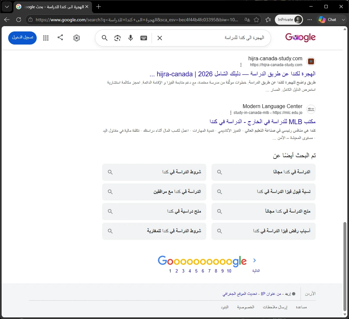Viewport: 349px width, 319px height.
Task: Go to results page 8
Action: coord(216,271)
